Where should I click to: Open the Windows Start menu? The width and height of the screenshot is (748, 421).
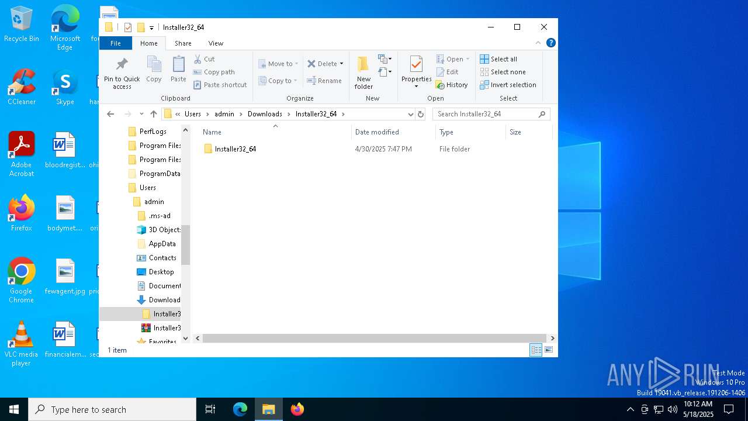pos(14,409)
